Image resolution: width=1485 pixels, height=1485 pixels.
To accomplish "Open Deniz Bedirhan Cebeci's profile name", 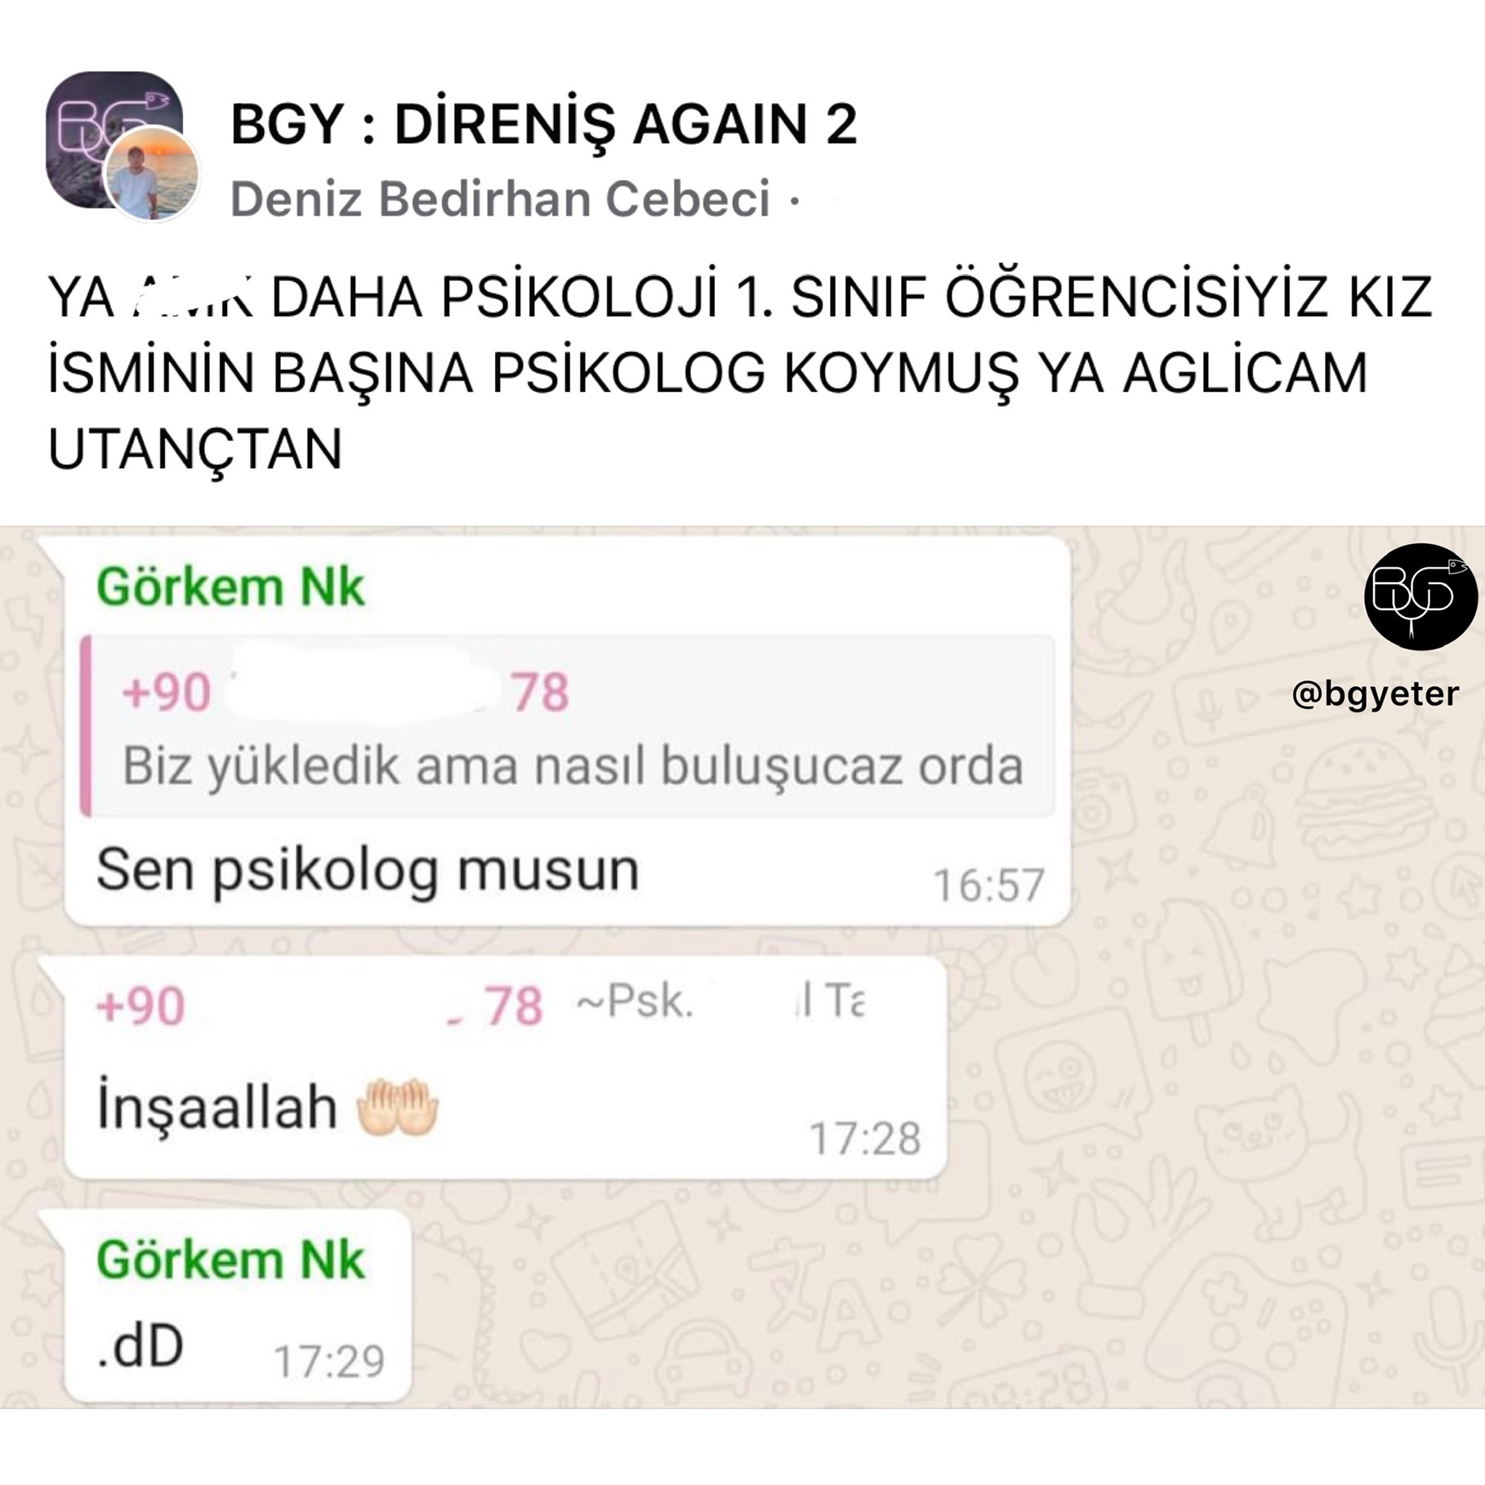I will pos(500,199).
